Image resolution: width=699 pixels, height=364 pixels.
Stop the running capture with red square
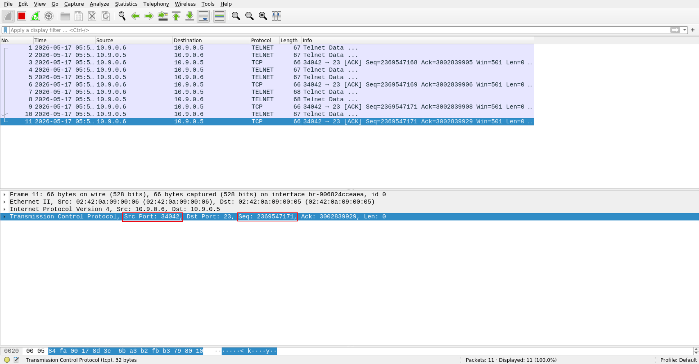click(22, 16)
